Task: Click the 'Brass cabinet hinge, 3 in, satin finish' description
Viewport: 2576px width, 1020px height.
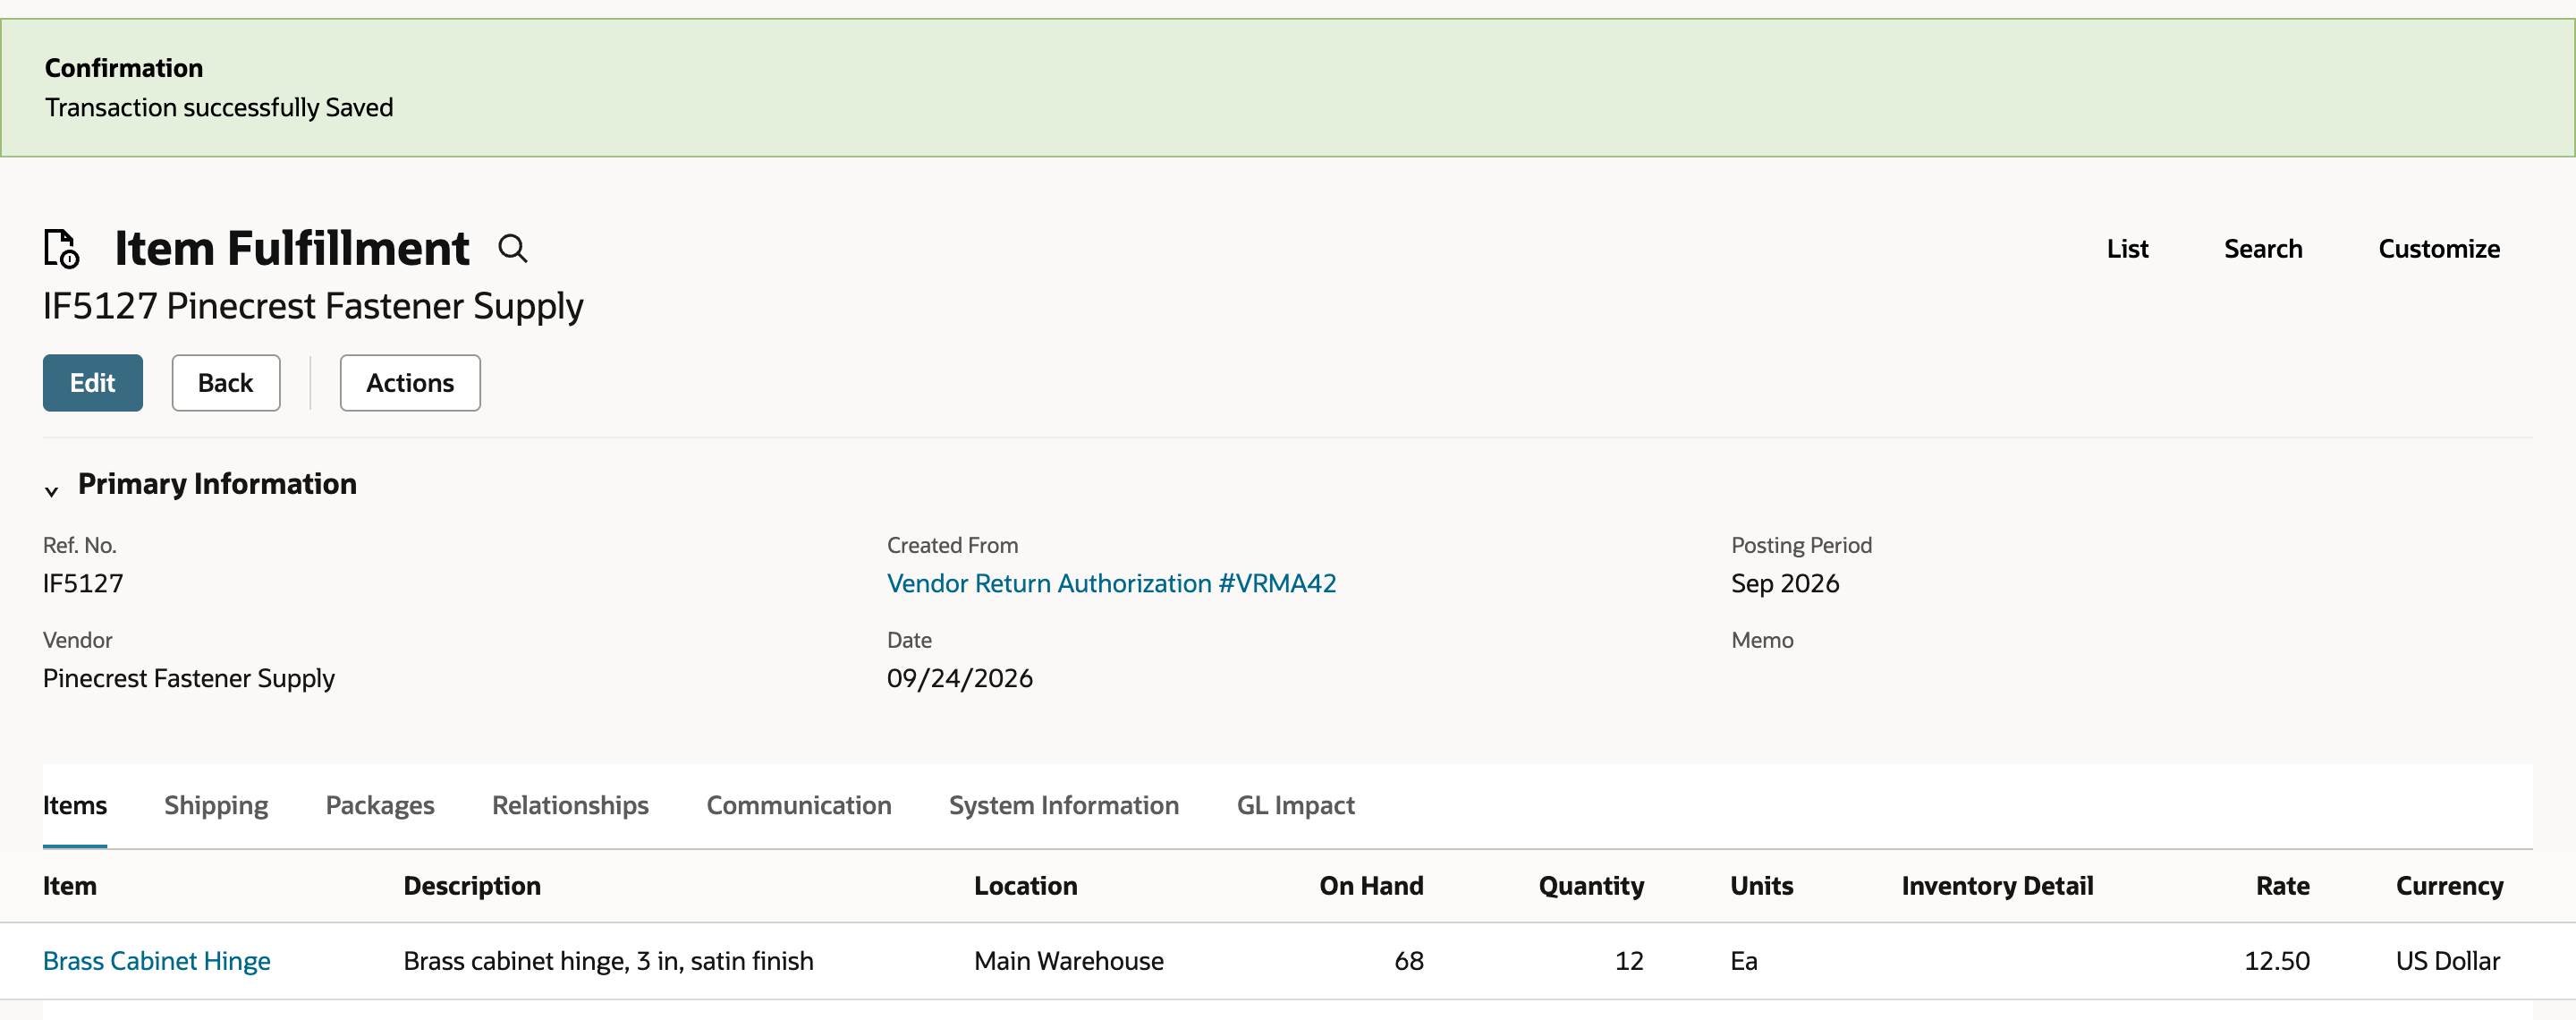Action: click(608, 961)
